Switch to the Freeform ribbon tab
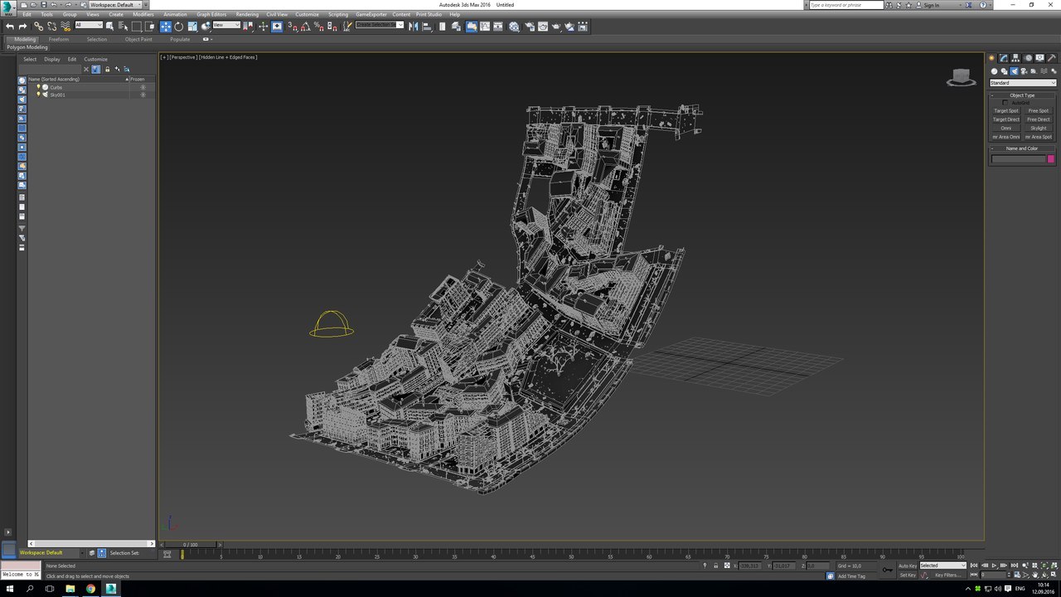 (59, 39)
